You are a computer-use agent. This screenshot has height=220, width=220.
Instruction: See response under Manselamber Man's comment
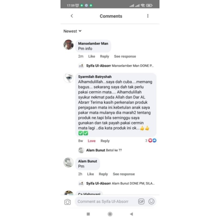pyautogui.click(x=125, y=56)
